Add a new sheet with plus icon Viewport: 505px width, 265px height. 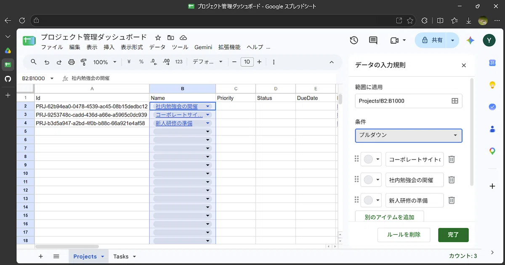tap(41, 256)
